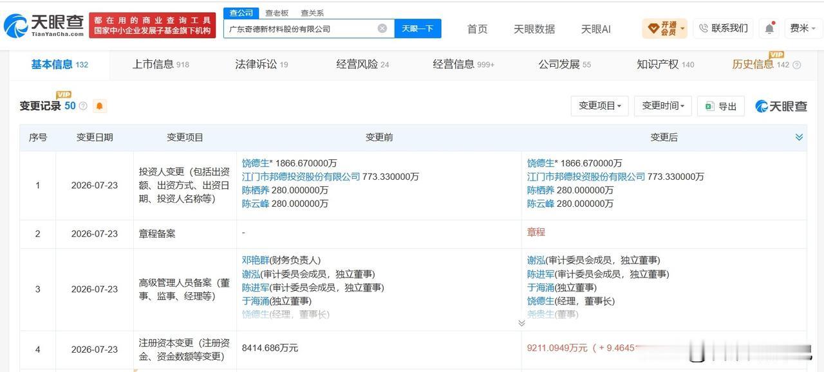Collapse columns using the double chevron in table header
This screenshot has width=824, height=372.
[799, 137]
